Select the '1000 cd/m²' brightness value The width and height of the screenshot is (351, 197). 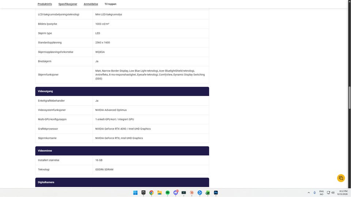(x=102, y=24)
